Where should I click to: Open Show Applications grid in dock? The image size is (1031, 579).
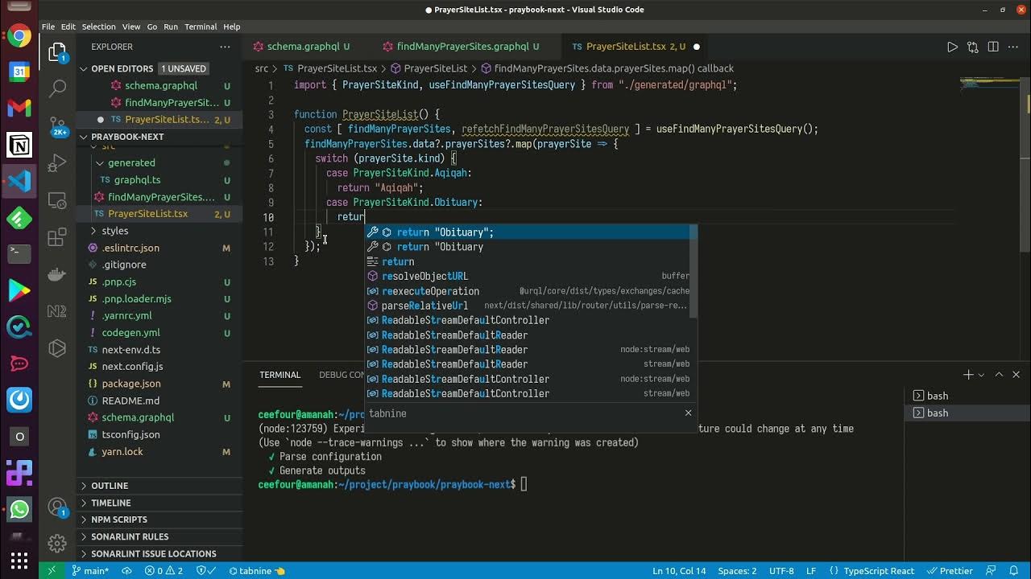click(19, 560)
